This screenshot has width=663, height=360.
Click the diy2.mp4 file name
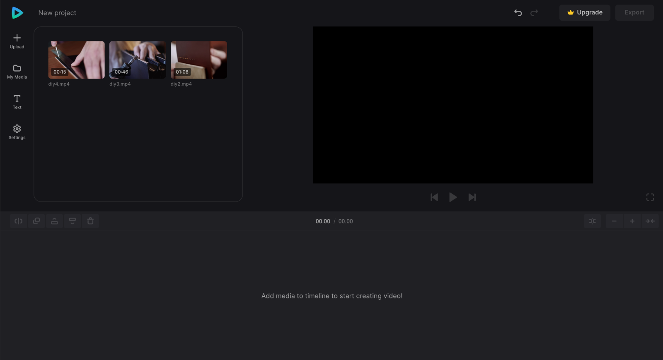point(181,84)
